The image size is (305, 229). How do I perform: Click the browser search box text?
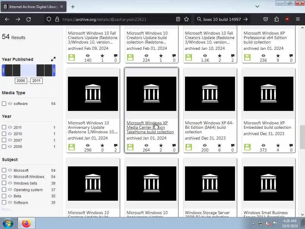pos(222,19)
